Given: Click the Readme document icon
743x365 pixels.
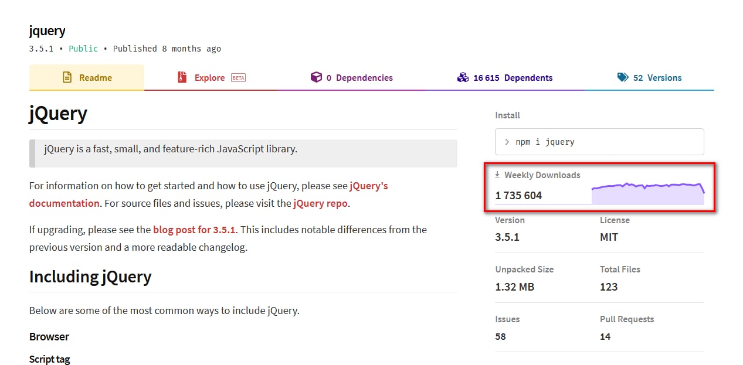Looking at the screenshot, I should [67, 77].
